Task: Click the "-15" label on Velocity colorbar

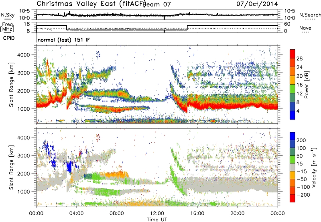Action: click(302, 171)
